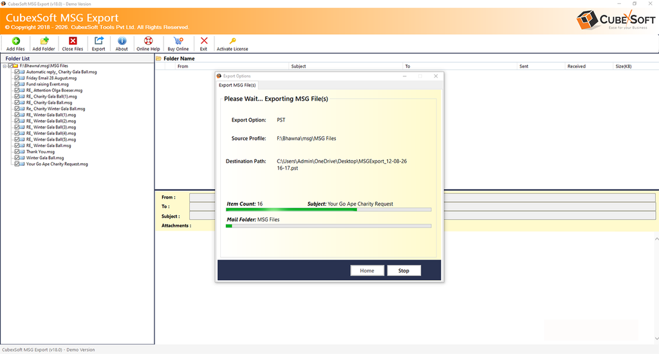Image resolution: width=659 pixels, height=354 pixels.
Task: Click the folder icon of F:\Bhawna\msg\MSG Files
Action: tap(15, 66)
